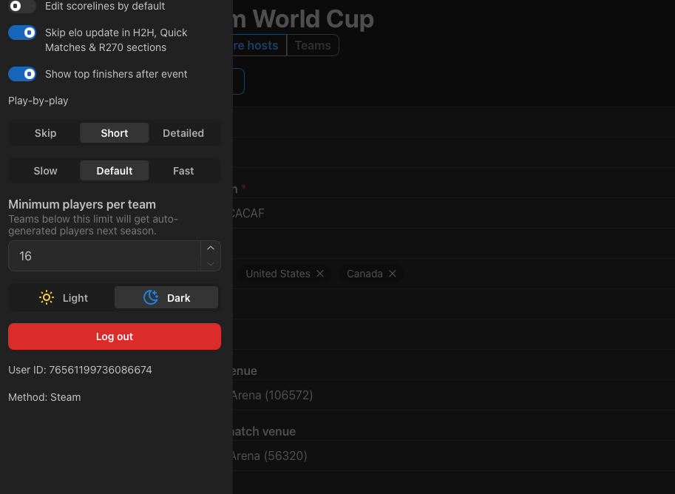The height and width of the screenshot is (494, 675).
Task: Set play-by-play speed to Slow
Action: point(46,171)
